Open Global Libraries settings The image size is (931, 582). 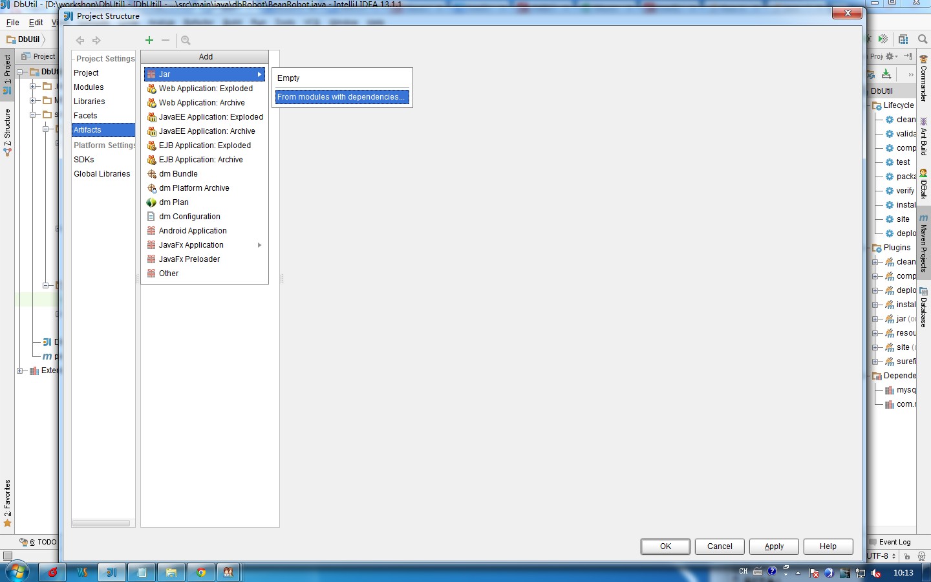pyautogui.click(x=103, y=174)
